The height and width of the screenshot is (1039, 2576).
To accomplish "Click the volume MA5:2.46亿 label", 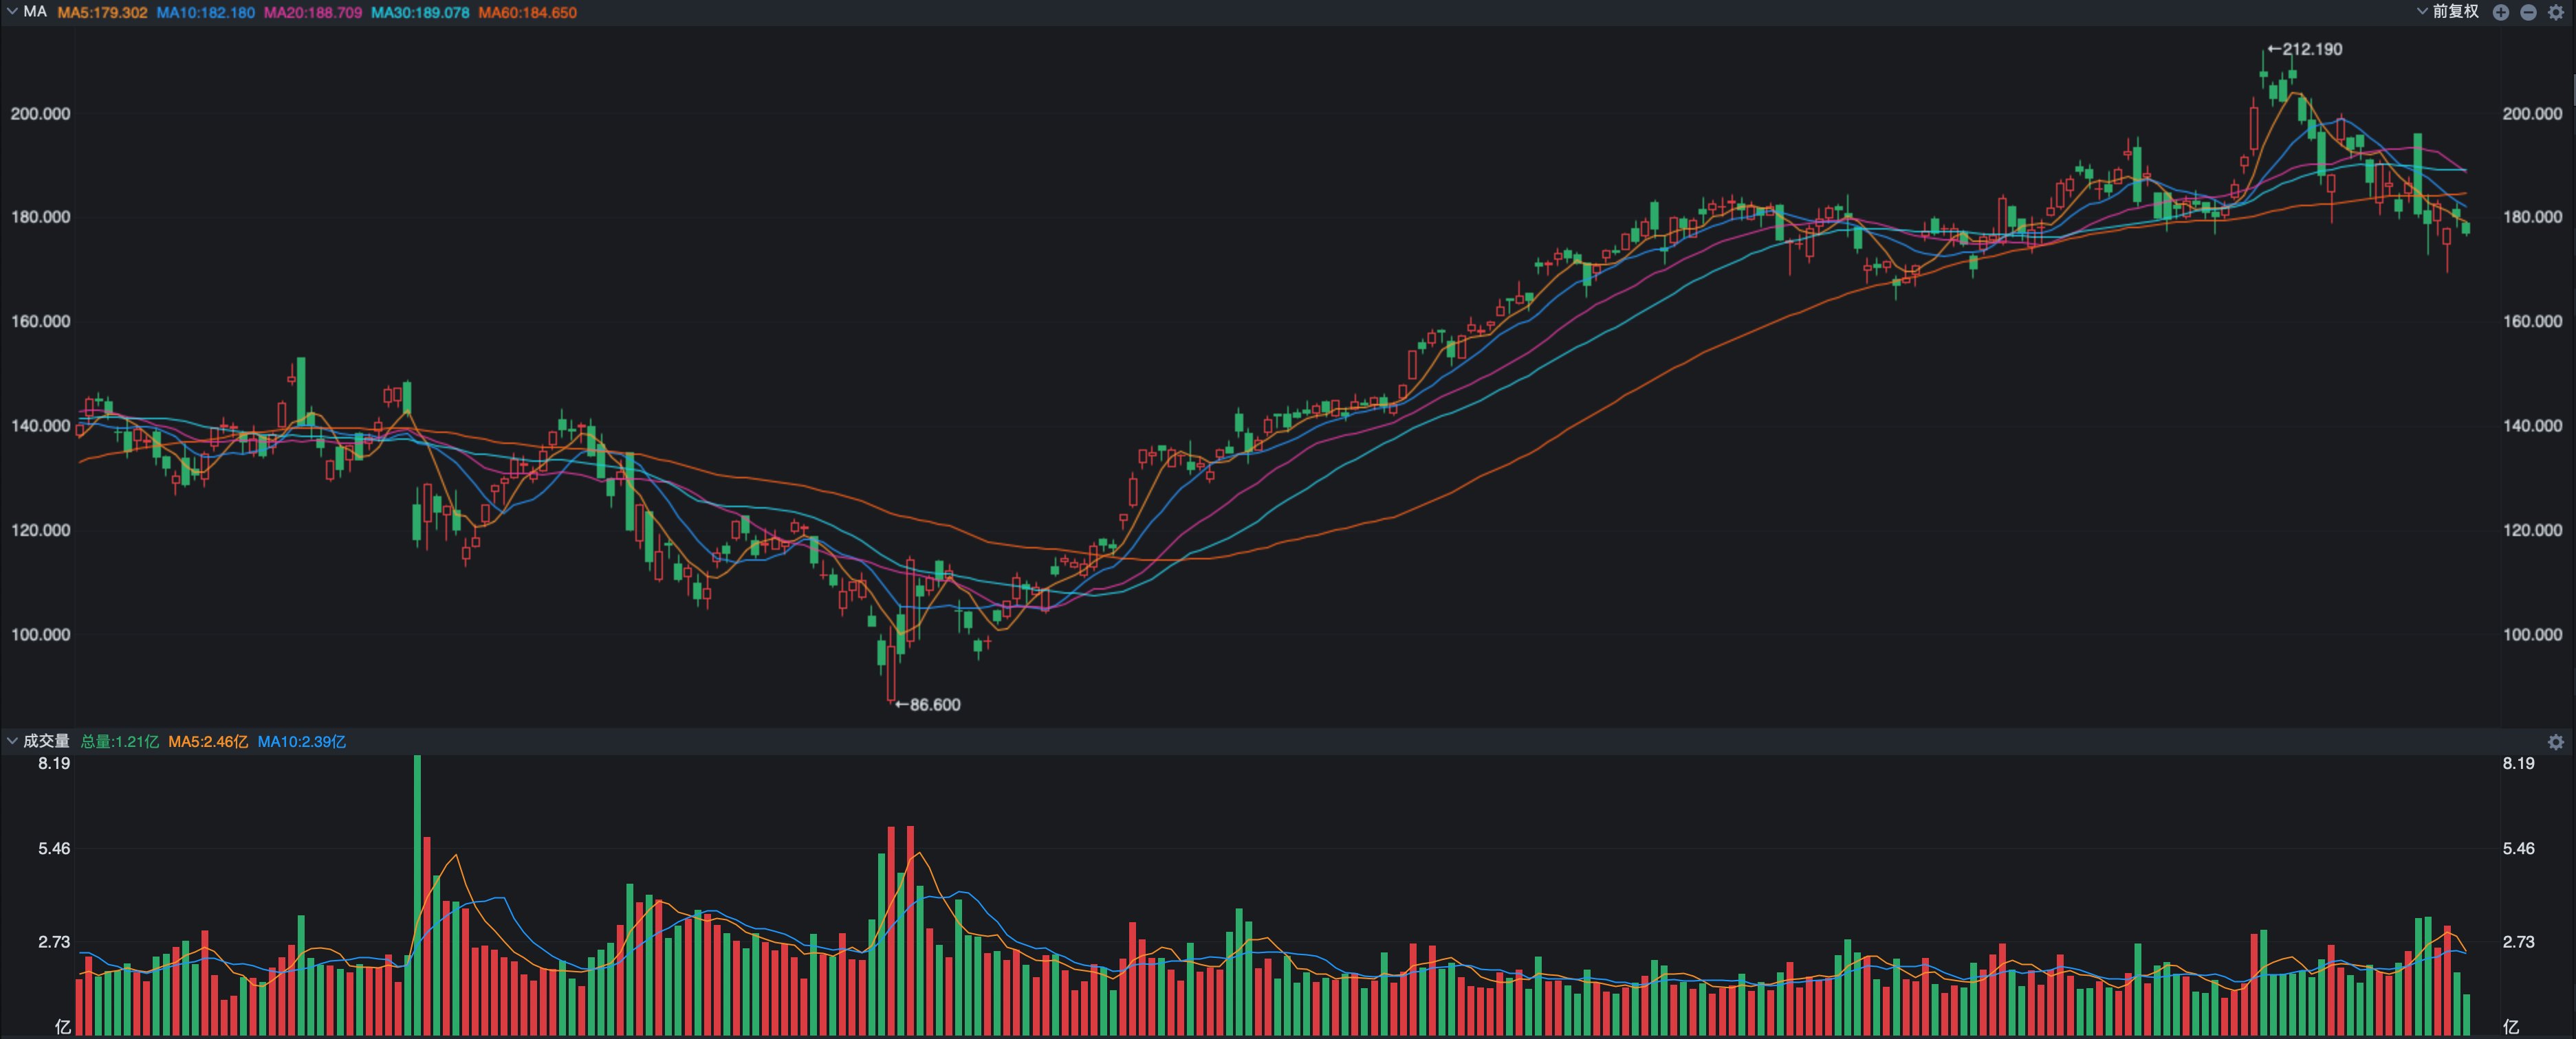I will 208,741.
